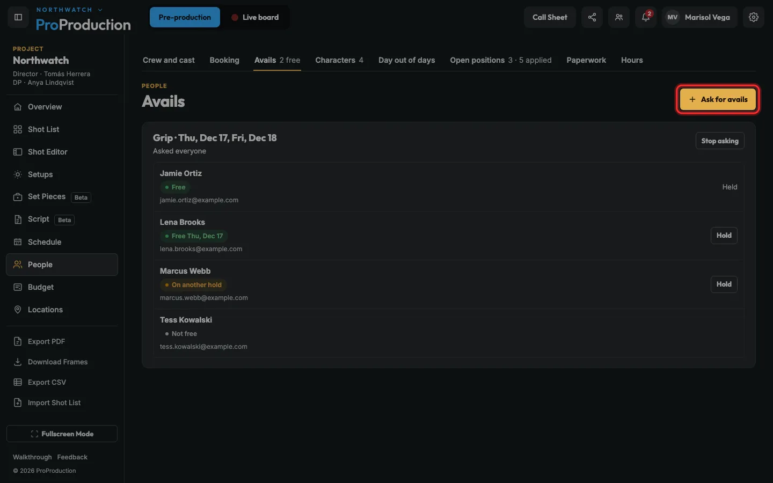773x483 pixels.
Task: Click the Schedule calendar icon
Action: (18, 242)
